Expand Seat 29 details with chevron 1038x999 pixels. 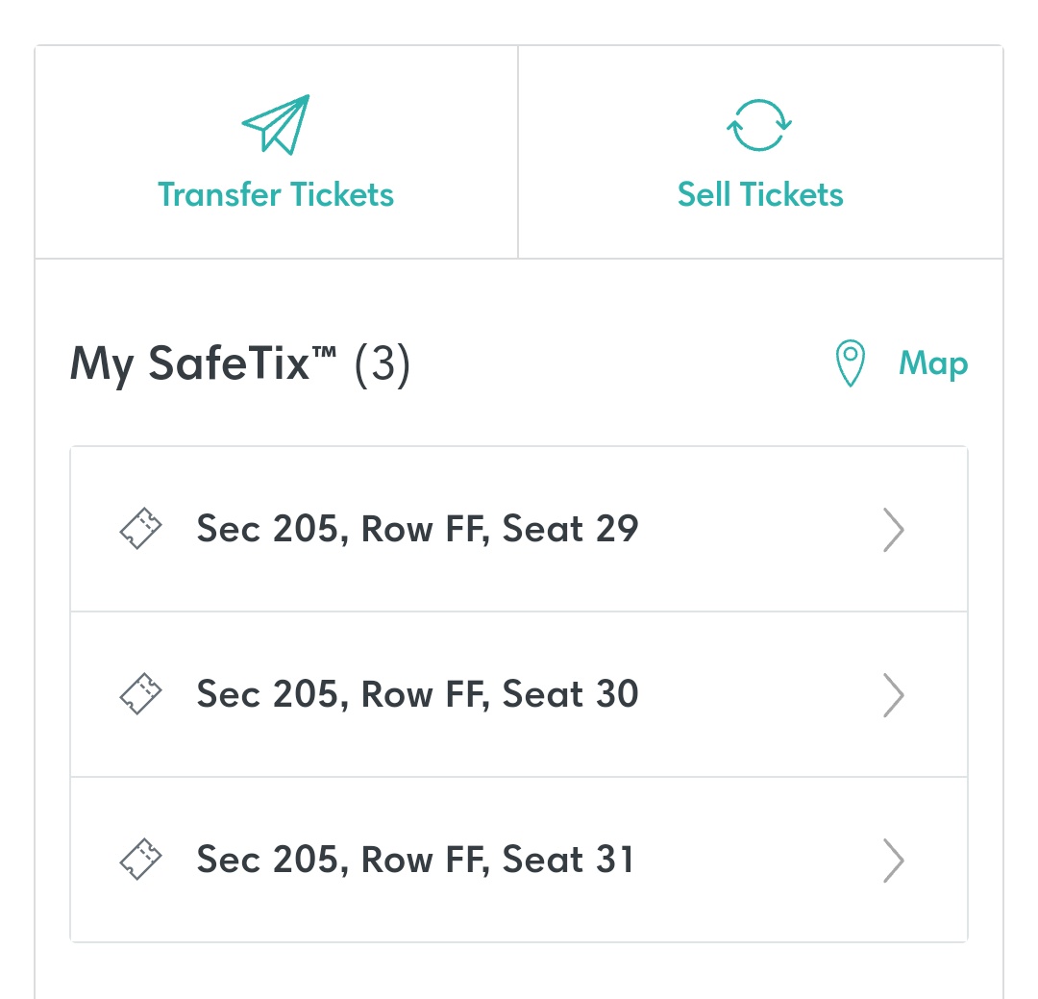[x=893, y=530]
